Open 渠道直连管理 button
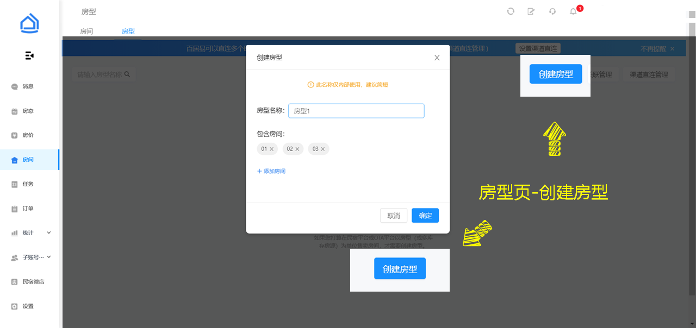This screenshot has height=328, width=696. pyautogui.click(x=649, y=74)
